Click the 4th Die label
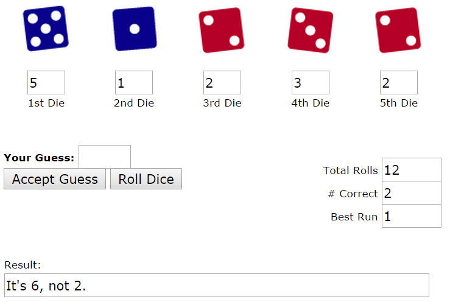 (x=310, y=103)
